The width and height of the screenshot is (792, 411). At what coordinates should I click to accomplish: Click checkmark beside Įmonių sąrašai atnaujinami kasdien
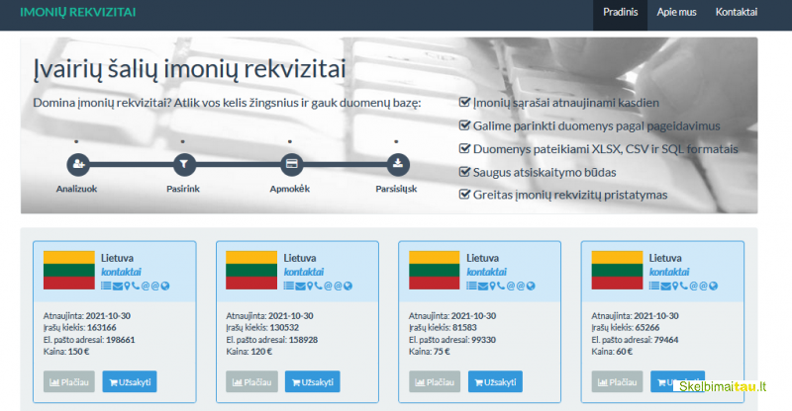pos(464,102)
